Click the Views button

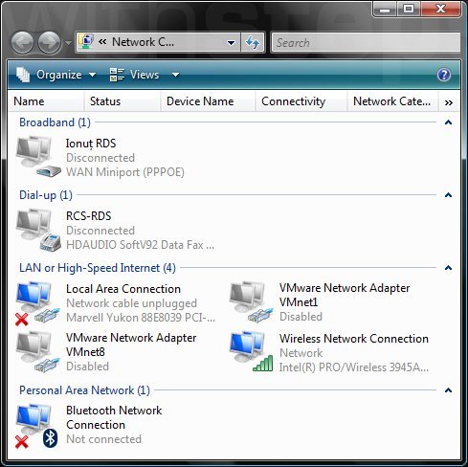[x=134, y=75]
